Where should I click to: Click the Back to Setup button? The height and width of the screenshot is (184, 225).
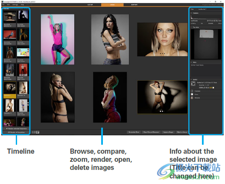[x=182, y=132]
